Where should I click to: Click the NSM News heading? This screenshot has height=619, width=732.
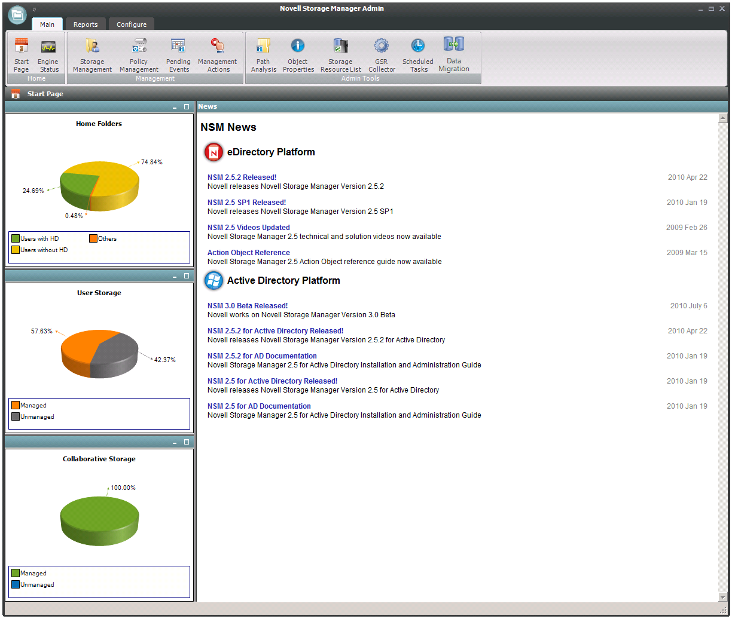(228, 127)
